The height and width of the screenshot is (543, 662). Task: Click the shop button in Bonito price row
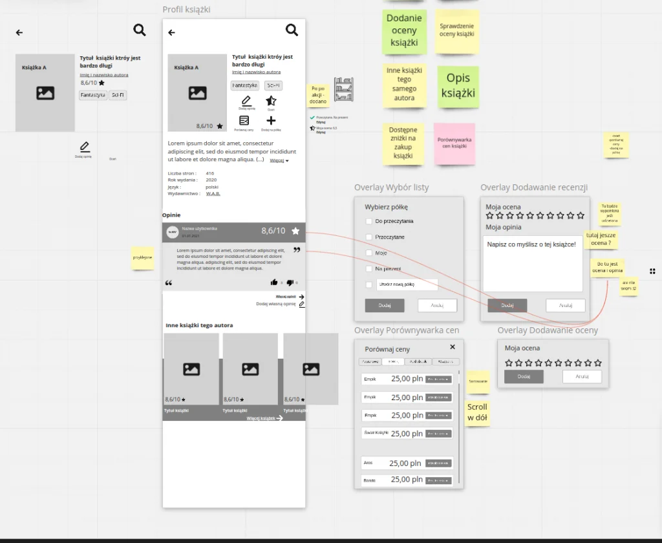pos(439,480)
